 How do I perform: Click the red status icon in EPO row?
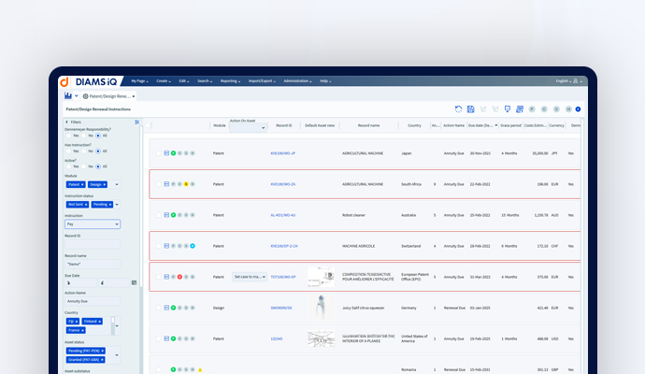pyautogui.click(x=179, y=277)
